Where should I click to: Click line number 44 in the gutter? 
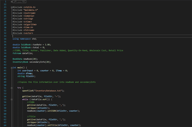pyautogui.click(x=5, y=68)
